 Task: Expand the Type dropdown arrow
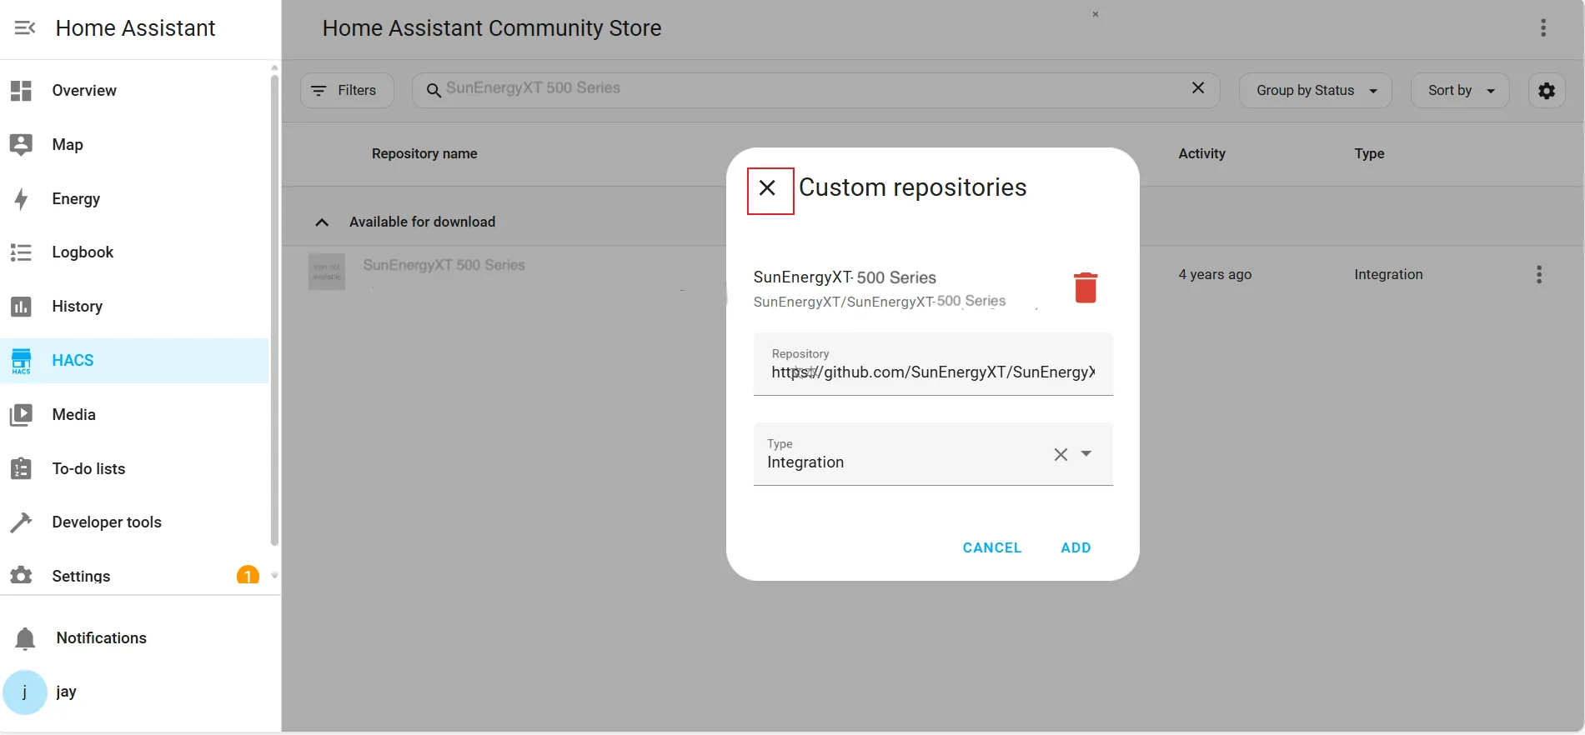coord(1086,454)
